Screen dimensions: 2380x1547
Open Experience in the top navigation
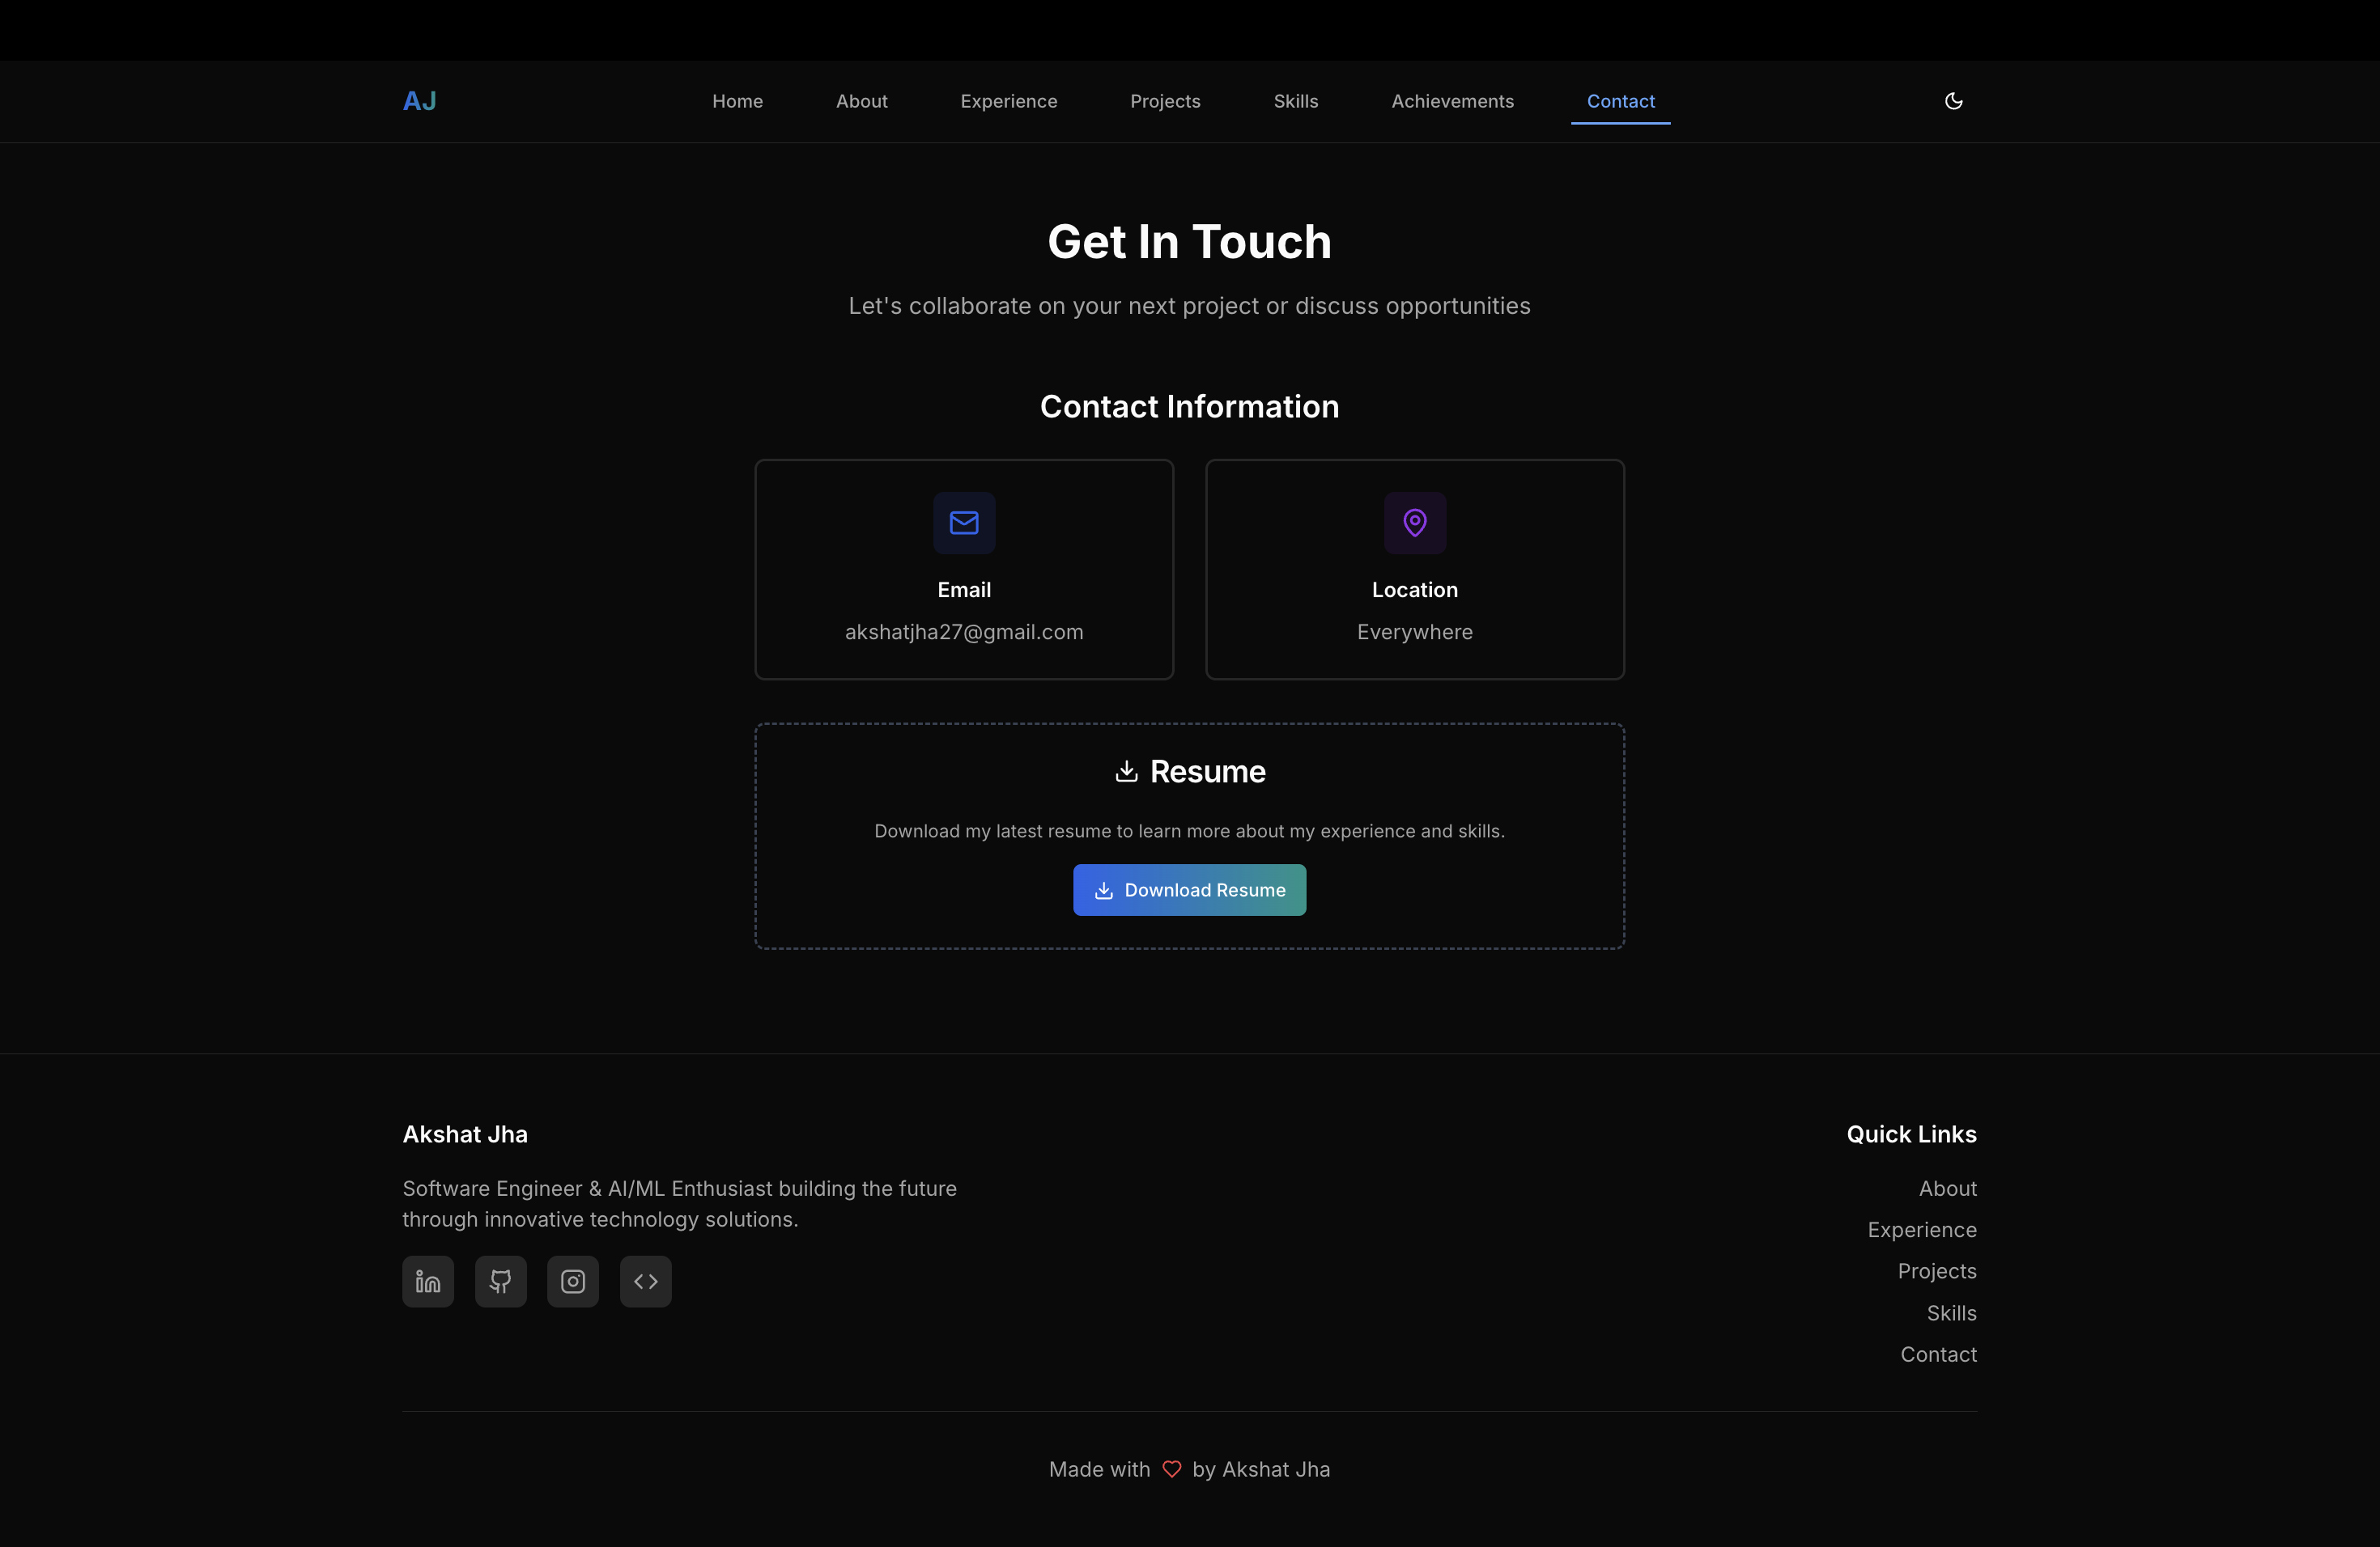click(x=1008, y=101)
